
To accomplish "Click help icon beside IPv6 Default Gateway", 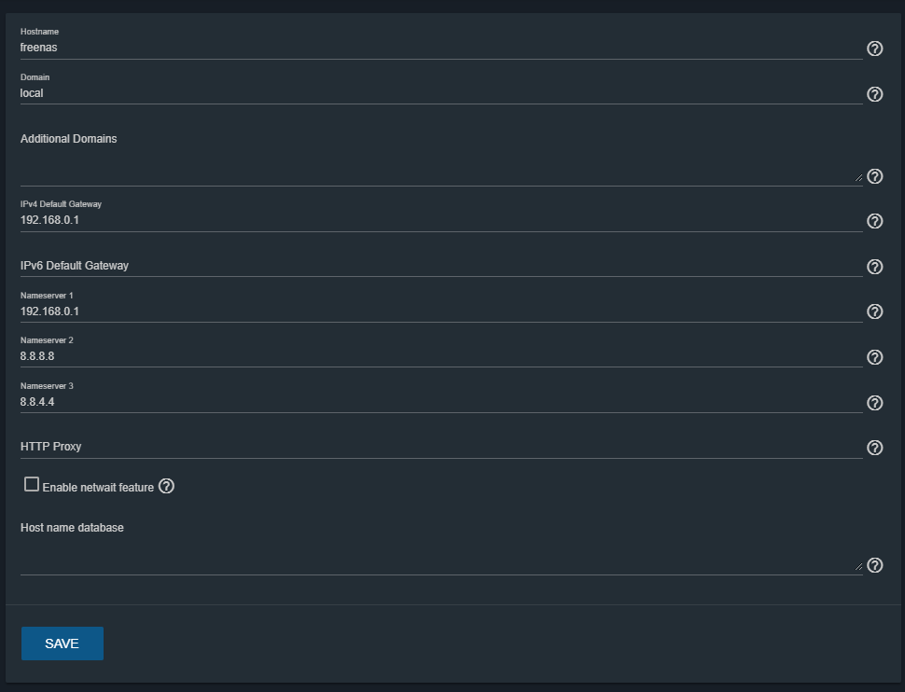I will click(874, 267).
